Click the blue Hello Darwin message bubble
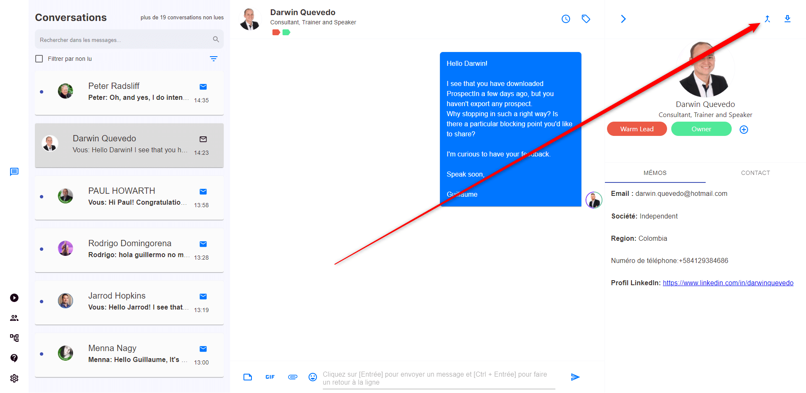This screenshot has width=806, height=393. click(x=510, y=129)
